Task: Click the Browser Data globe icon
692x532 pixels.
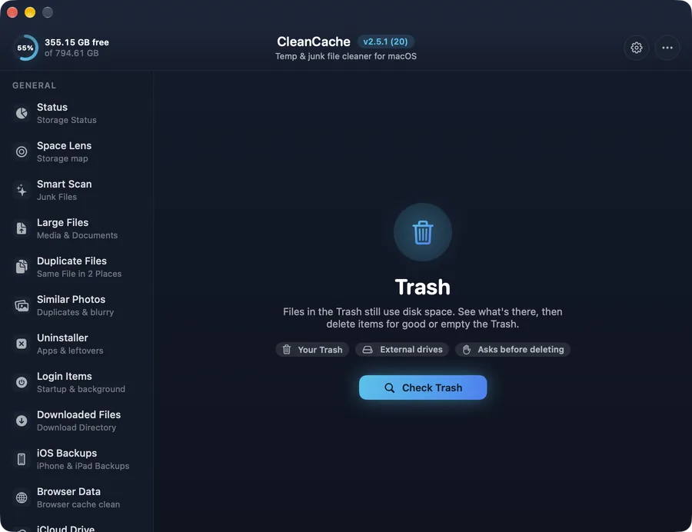Action: (22, 497)
